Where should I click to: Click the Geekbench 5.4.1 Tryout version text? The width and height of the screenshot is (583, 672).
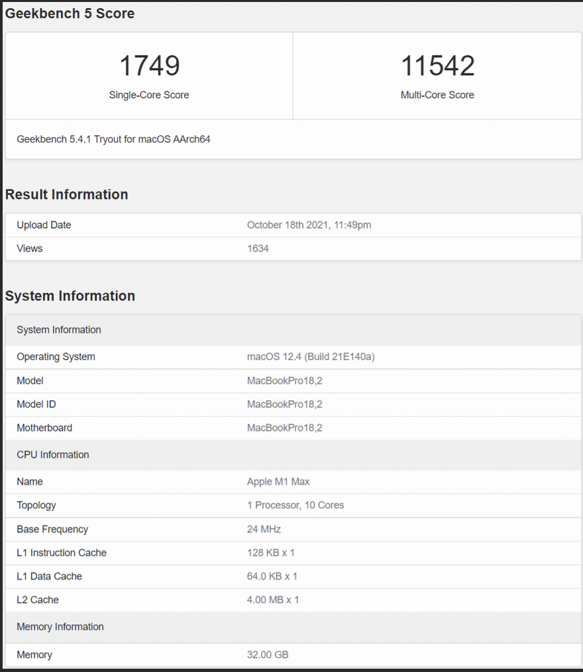113,139
